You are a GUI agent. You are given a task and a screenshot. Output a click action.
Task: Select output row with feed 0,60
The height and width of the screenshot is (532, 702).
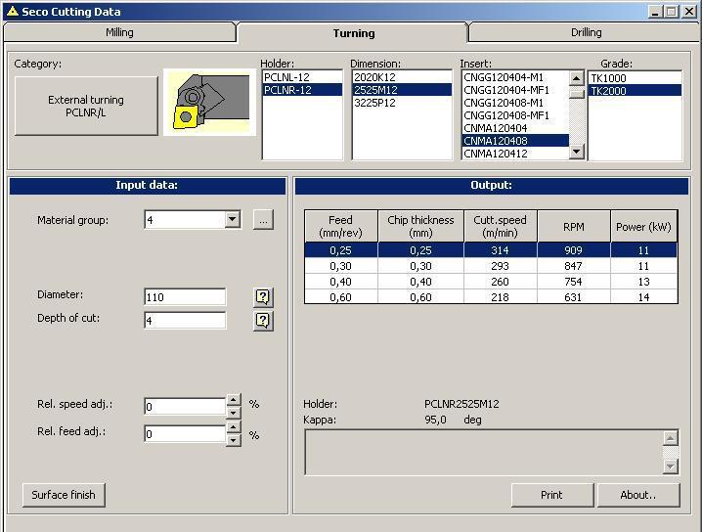[491, 297]
